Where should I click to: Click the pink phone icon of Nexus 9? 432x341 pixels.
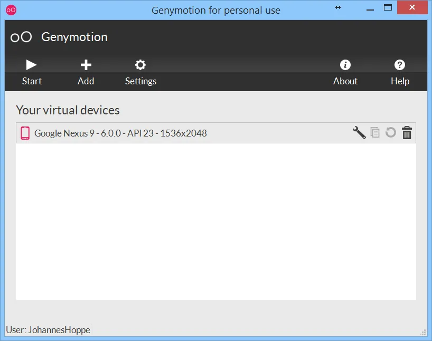[25, 133]
